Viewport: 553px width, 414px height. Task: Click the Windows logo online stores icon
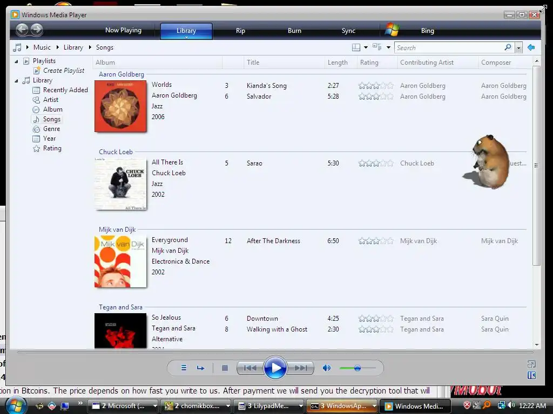tap(392, 30)
